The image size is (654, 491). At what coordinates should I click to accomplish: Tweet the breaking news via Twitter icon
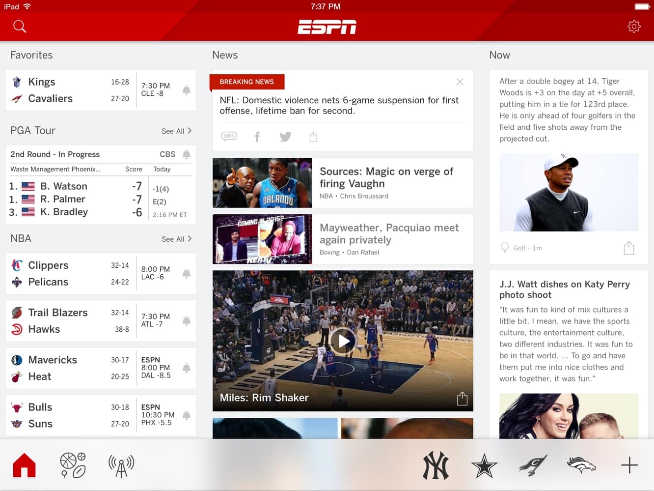285,137
